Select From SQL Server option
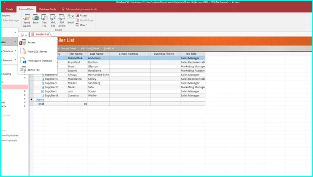Viewport: 313px width, 177px height. [x=37, y=51]
